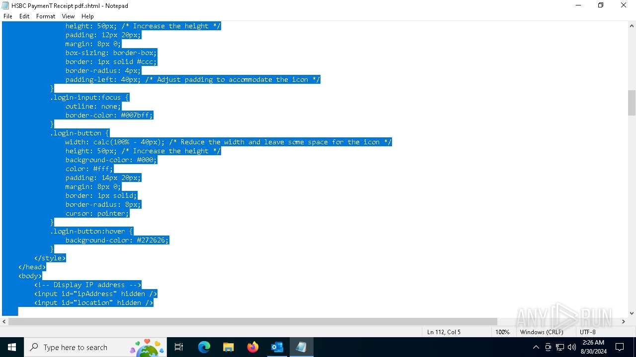Click the horizontal scrollbar thumb
Viewport: 636px width, 357px height.
253,322
